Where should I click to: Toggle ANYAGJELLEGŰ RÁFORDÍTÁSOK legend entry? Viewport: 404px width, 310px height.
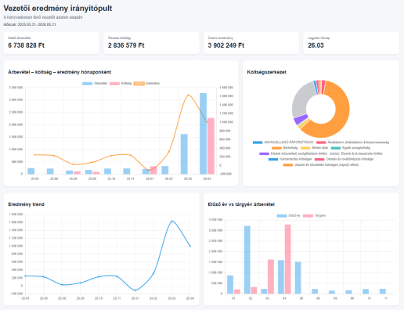click(x=283, y=142)
